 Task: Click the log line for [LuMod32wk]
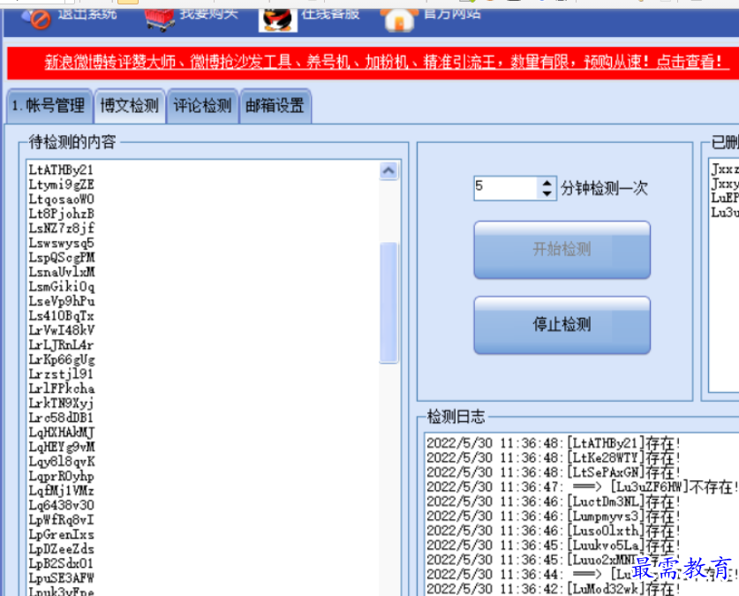(554, 590)
